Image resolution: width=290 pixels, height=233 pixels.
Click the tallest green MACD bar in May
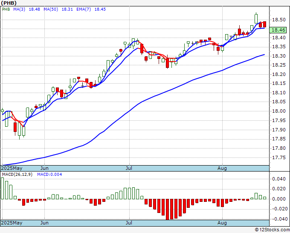2,188
